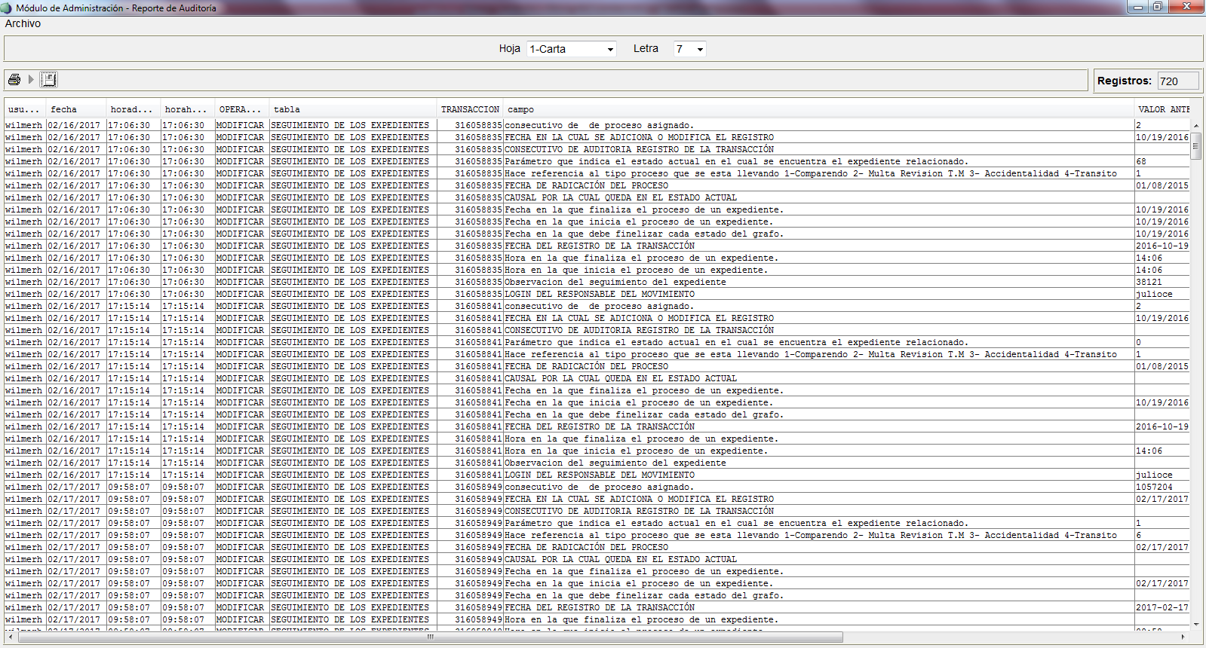This screenshot has width=1206, height=648.
Task: Click the vertical scrollbar down arrow
Action: click(1196, 625)
